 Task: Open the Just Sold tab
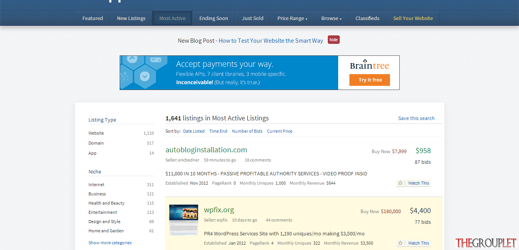(253, 18)
